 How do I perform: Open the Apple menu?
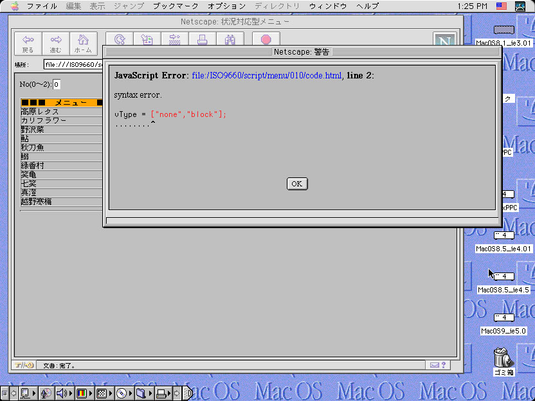click(15, 6)
